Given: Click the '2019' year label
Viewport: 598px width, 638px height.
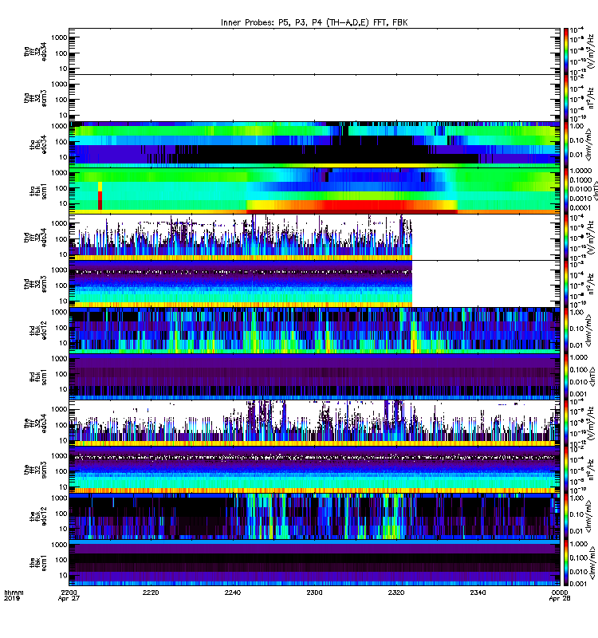Looking at the screenshot, I should point(11,599).
